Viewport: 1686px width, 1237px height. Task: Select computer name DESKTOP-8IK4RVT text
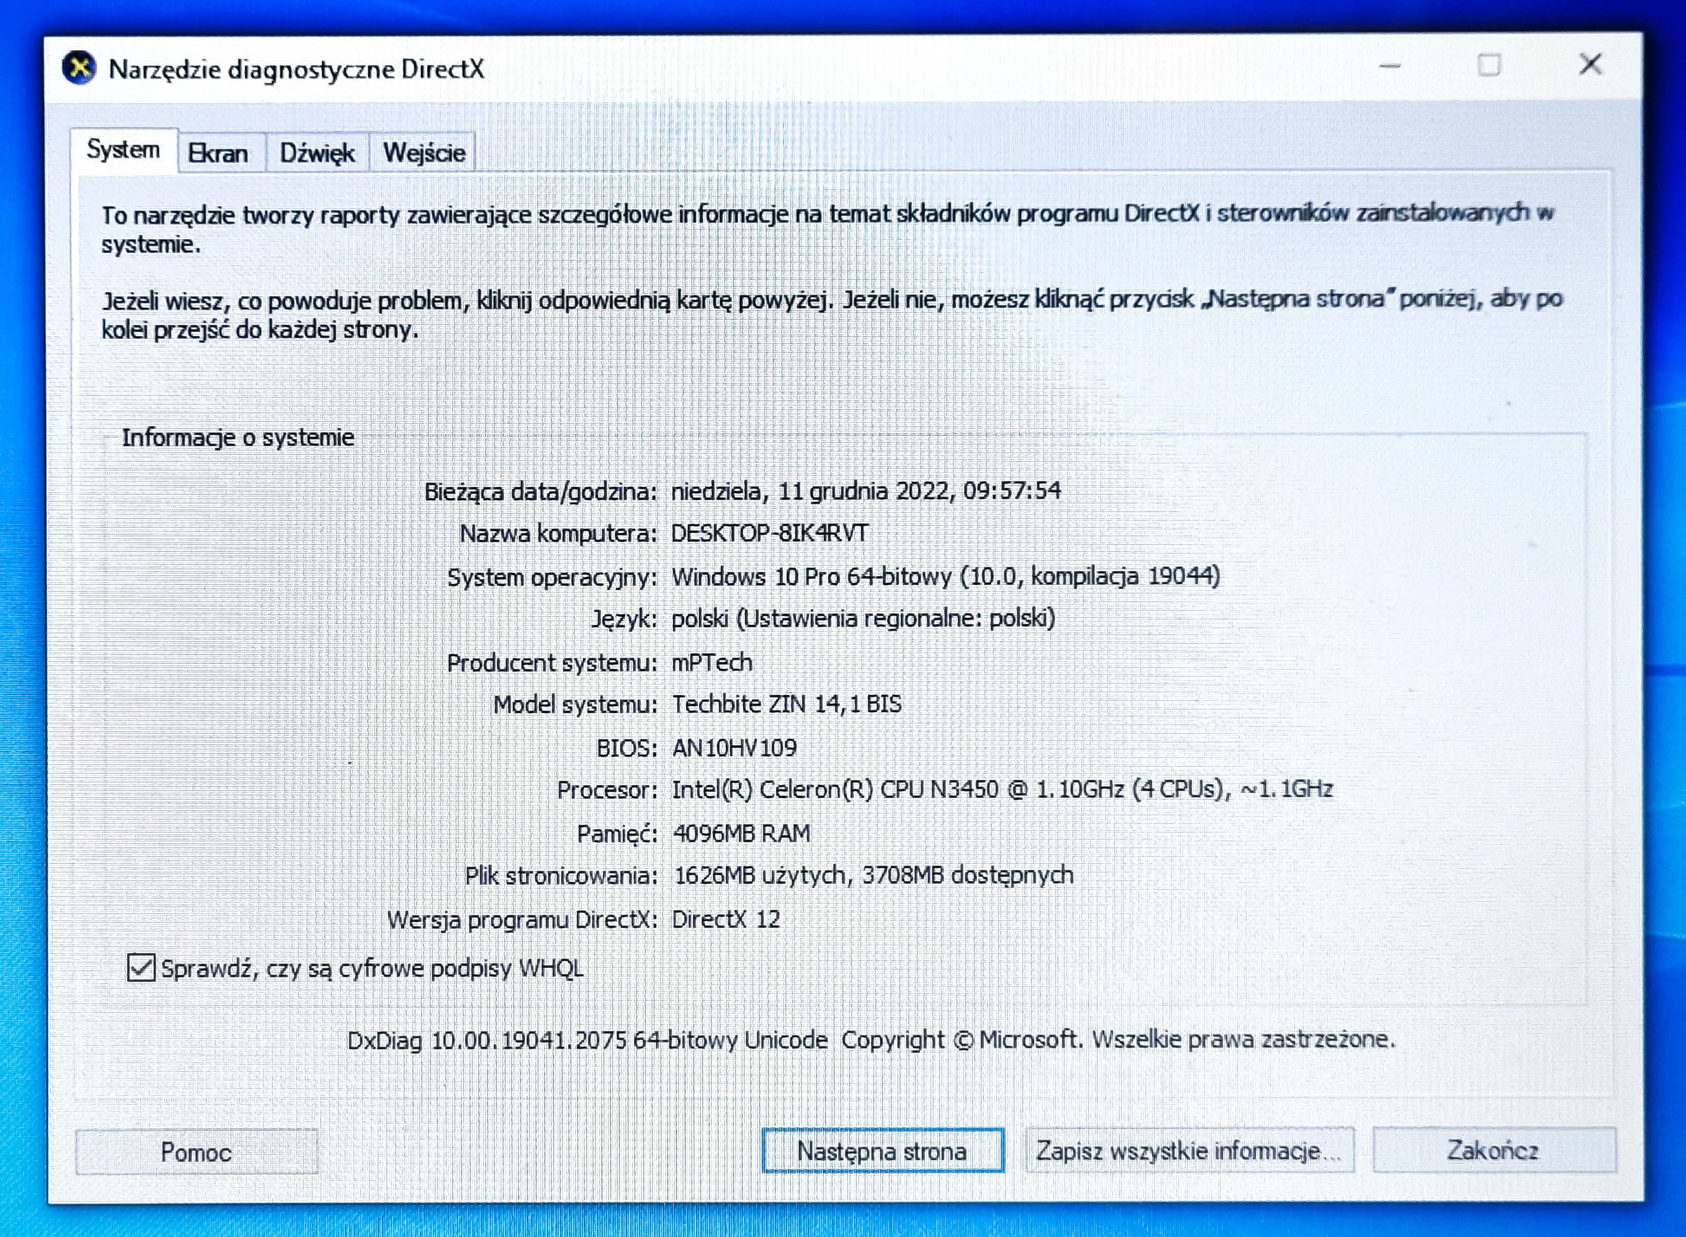(769, 533)
